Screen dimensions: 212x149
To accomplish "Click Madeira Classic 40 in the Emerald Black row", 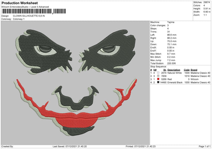I will 200,82.
